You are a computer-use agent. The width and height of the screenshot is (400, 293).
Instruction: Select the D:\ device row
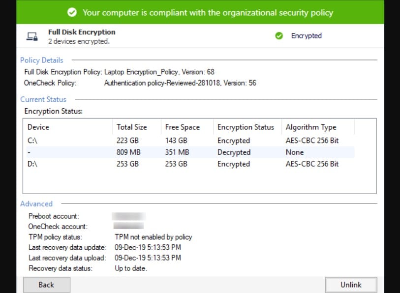click(x=190, y=164)
